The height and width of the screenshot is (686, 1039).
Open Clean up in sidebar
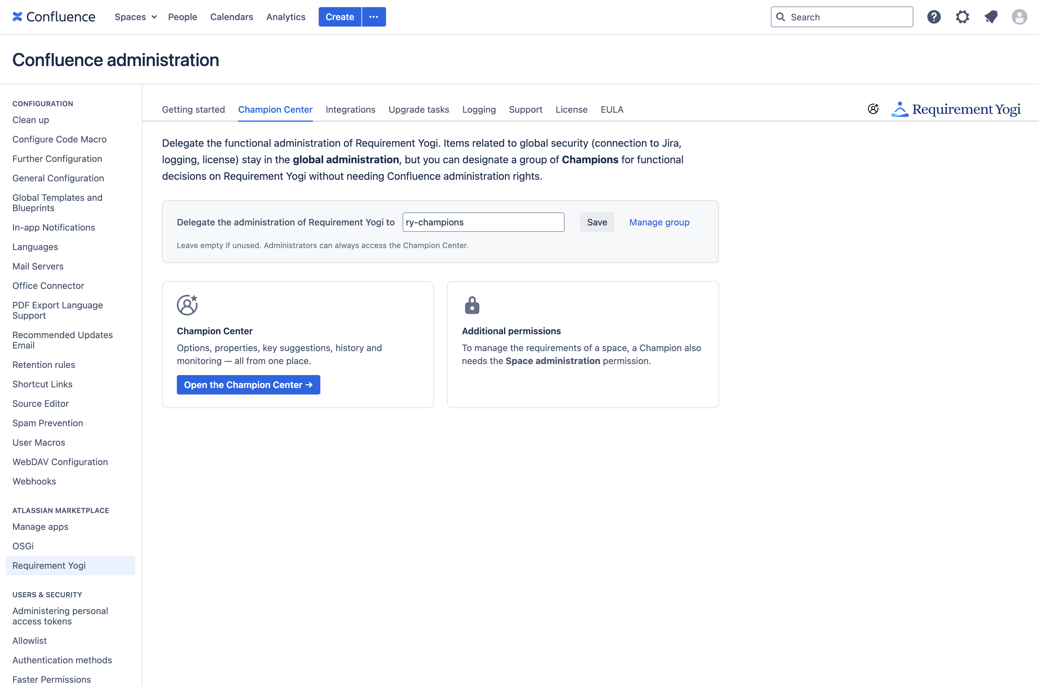(31, 120)
